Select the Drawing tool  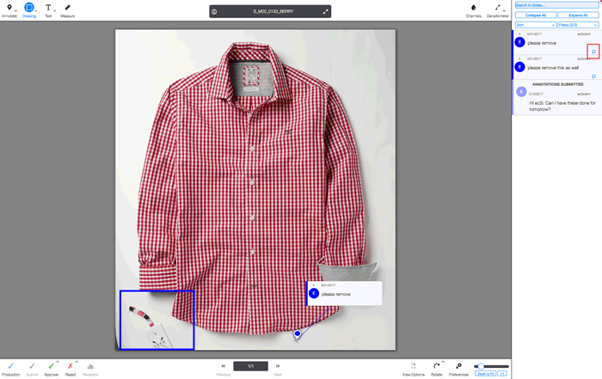(x=29, y=8)
